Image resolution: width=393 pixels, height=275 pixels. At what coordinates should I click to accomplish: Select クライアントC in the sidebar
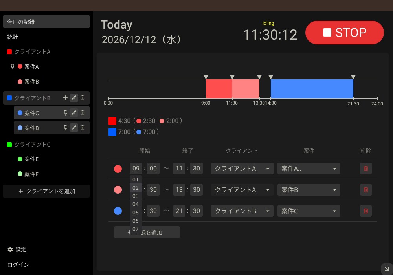coord(32,145)
